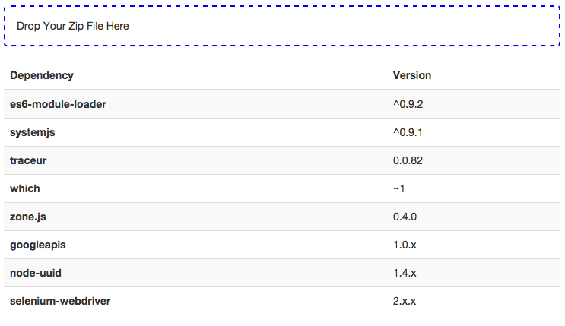Click the Dependency column header

42,75
